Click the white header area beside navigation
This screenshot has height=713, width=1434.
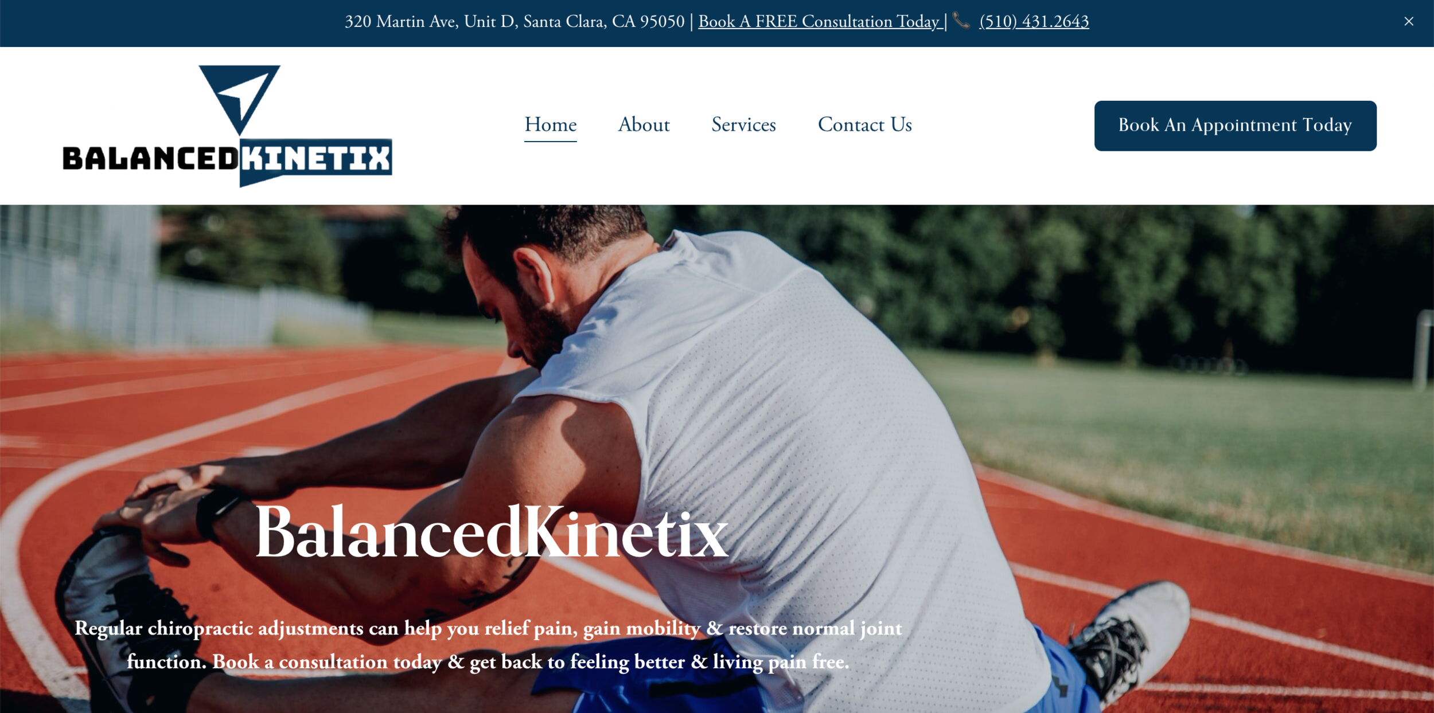coord(1004,124)
